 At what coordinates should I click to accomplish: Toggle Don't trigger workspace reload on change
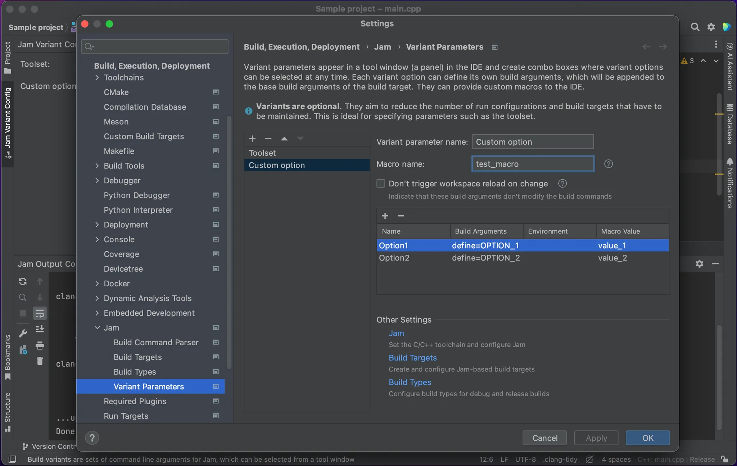click(381, 184)
